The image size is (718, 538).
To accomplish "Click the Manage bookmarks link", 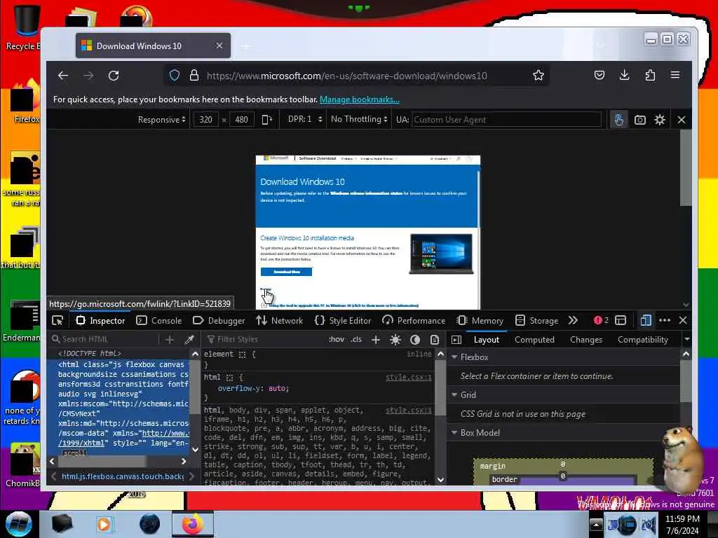I will [360, 99].
